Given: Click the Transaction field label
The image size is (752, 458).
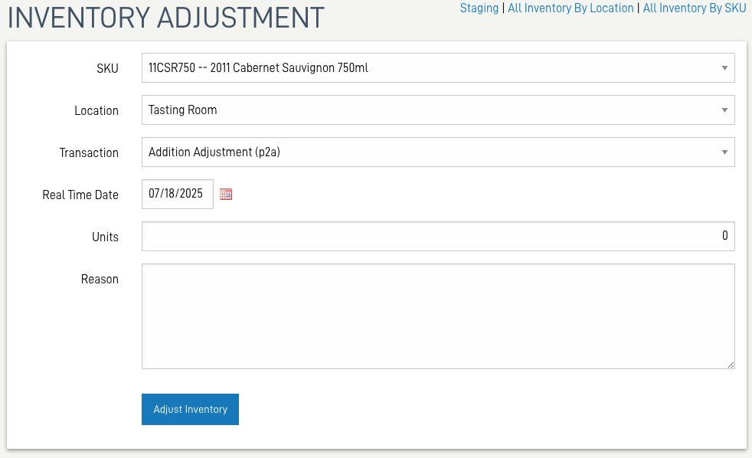Looking at the screenshot, I should 89,153.
